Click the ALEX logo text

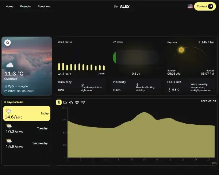point(124,7)
